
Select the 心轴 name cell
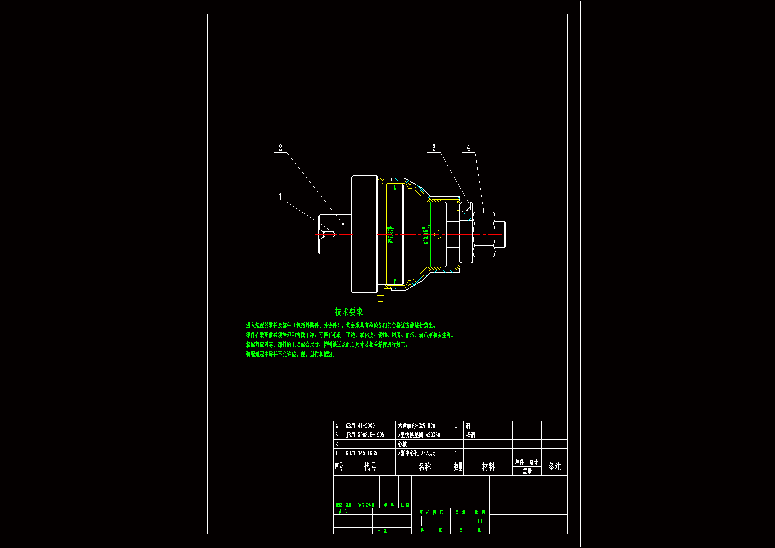(402, 444)
